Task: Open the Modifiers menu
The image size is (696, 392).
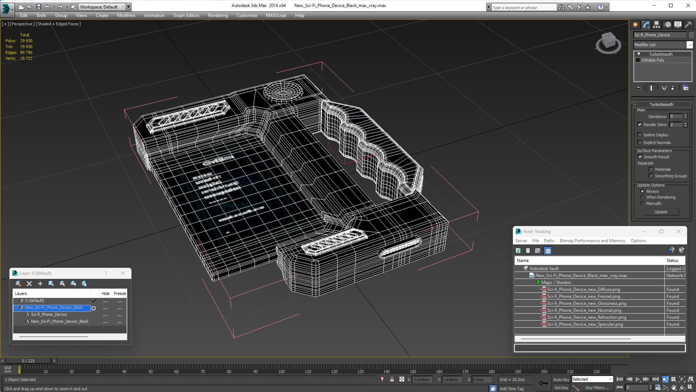Action: click(x=126, y=15)
